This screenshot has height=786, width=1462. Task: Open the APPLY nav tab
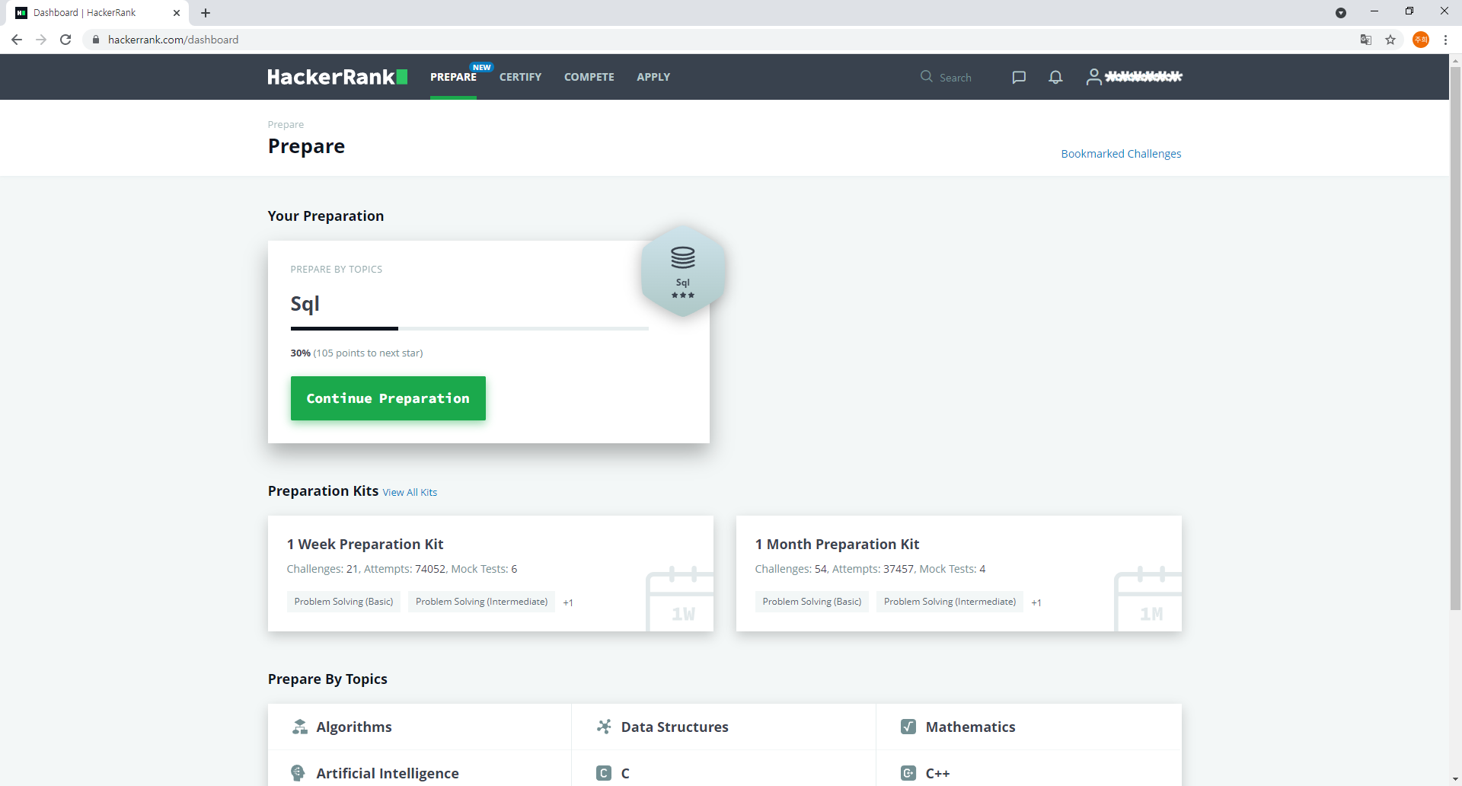pos(653,77)
